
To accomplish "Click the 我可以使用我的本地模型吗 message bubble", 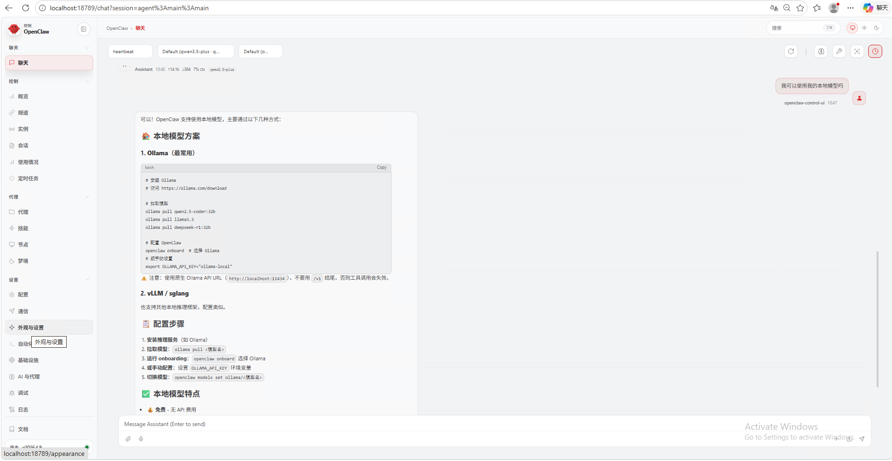I will pyautogui.click(x=812, y=86).
